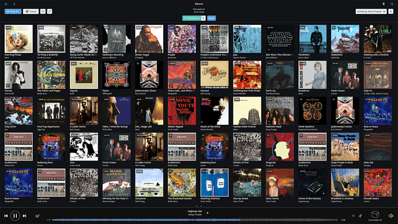
Task: Open the Surf's Up album cover
Action: [x=280, y=75]
